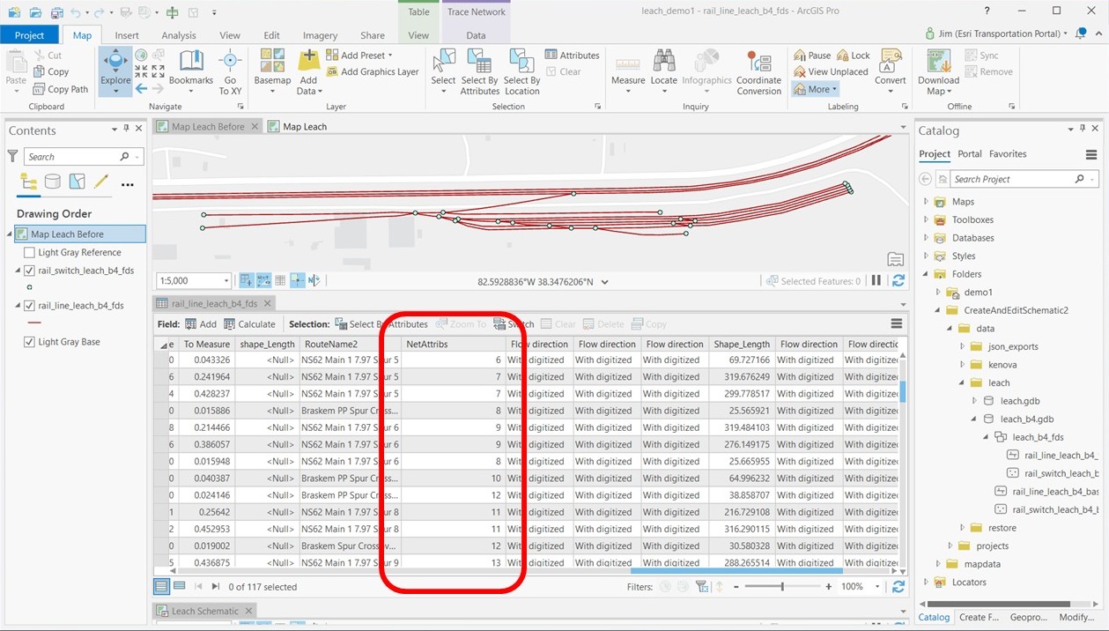The height and width of the screenshot is (631, 1109).
Task: Open the Coordinate Conversion tool
Action: (x=758, y=69)
